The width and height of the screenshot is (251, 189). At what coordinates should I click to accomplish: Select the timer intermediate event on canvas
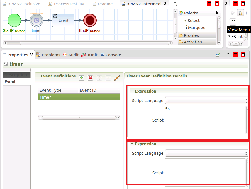coord(36,20)
